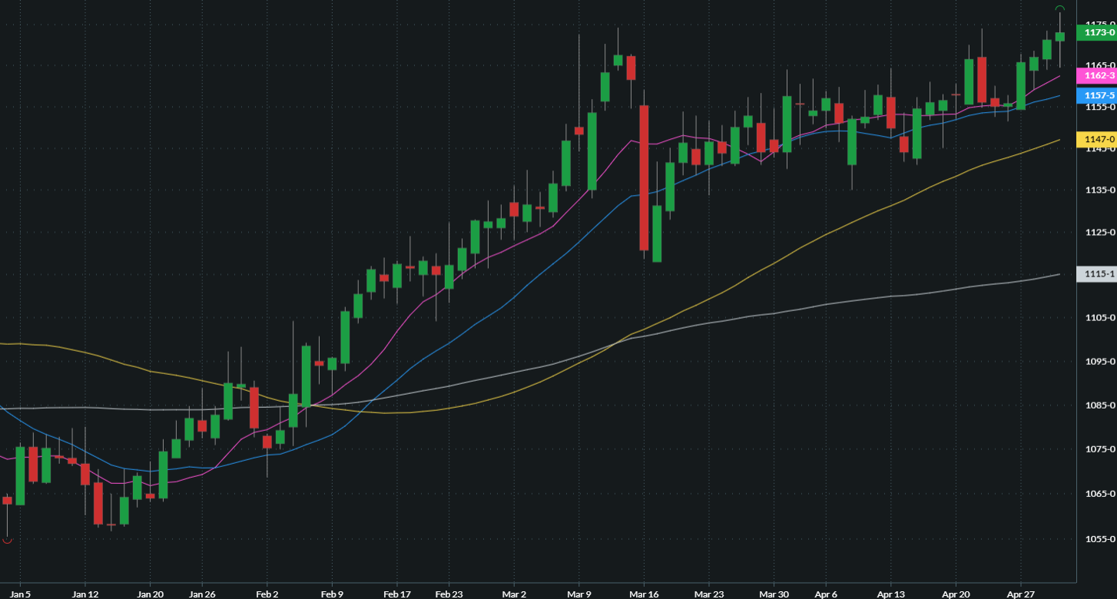Click the Jan 20 date label
The image size is (1117, 599).
150,593
